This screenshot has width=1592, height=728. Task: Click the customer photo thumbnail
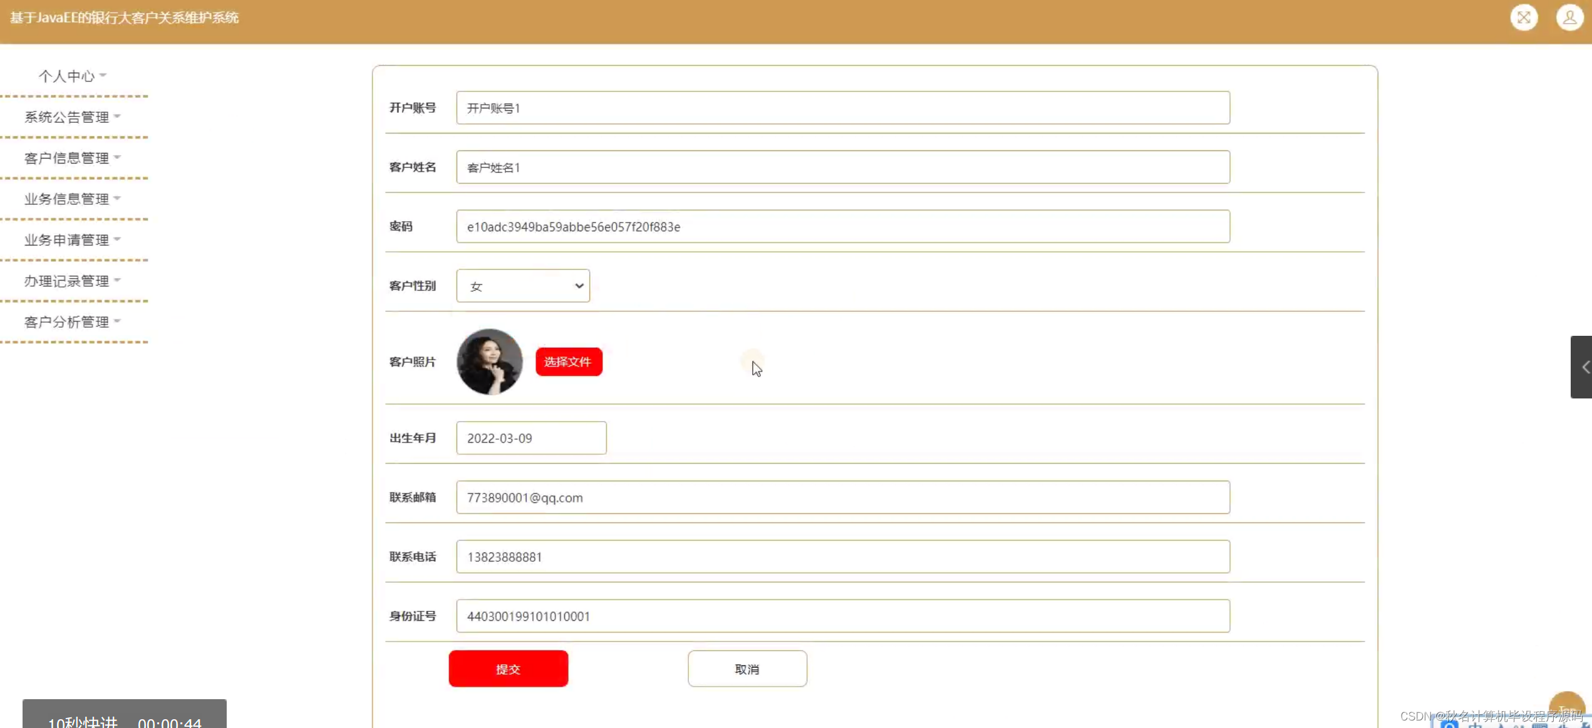[x=489, y=362]
